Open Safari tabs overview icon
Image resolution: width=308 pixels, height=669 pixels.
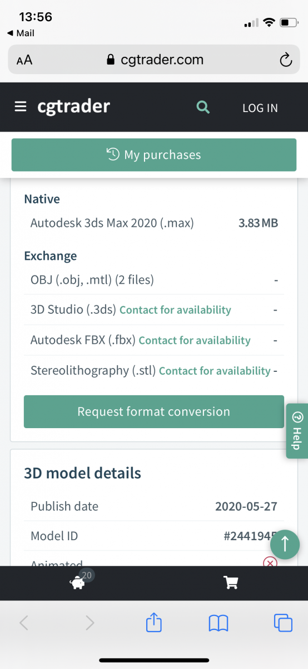[284, 623]
